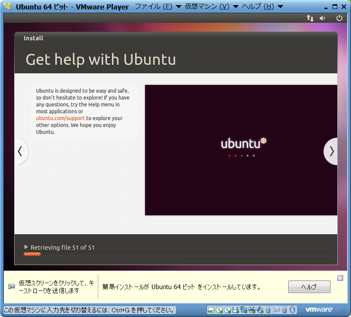The height and width of the screenshot is (317, 351).
Task: Click the USB keyboard and mouse device icon
Action: (276, 310)
